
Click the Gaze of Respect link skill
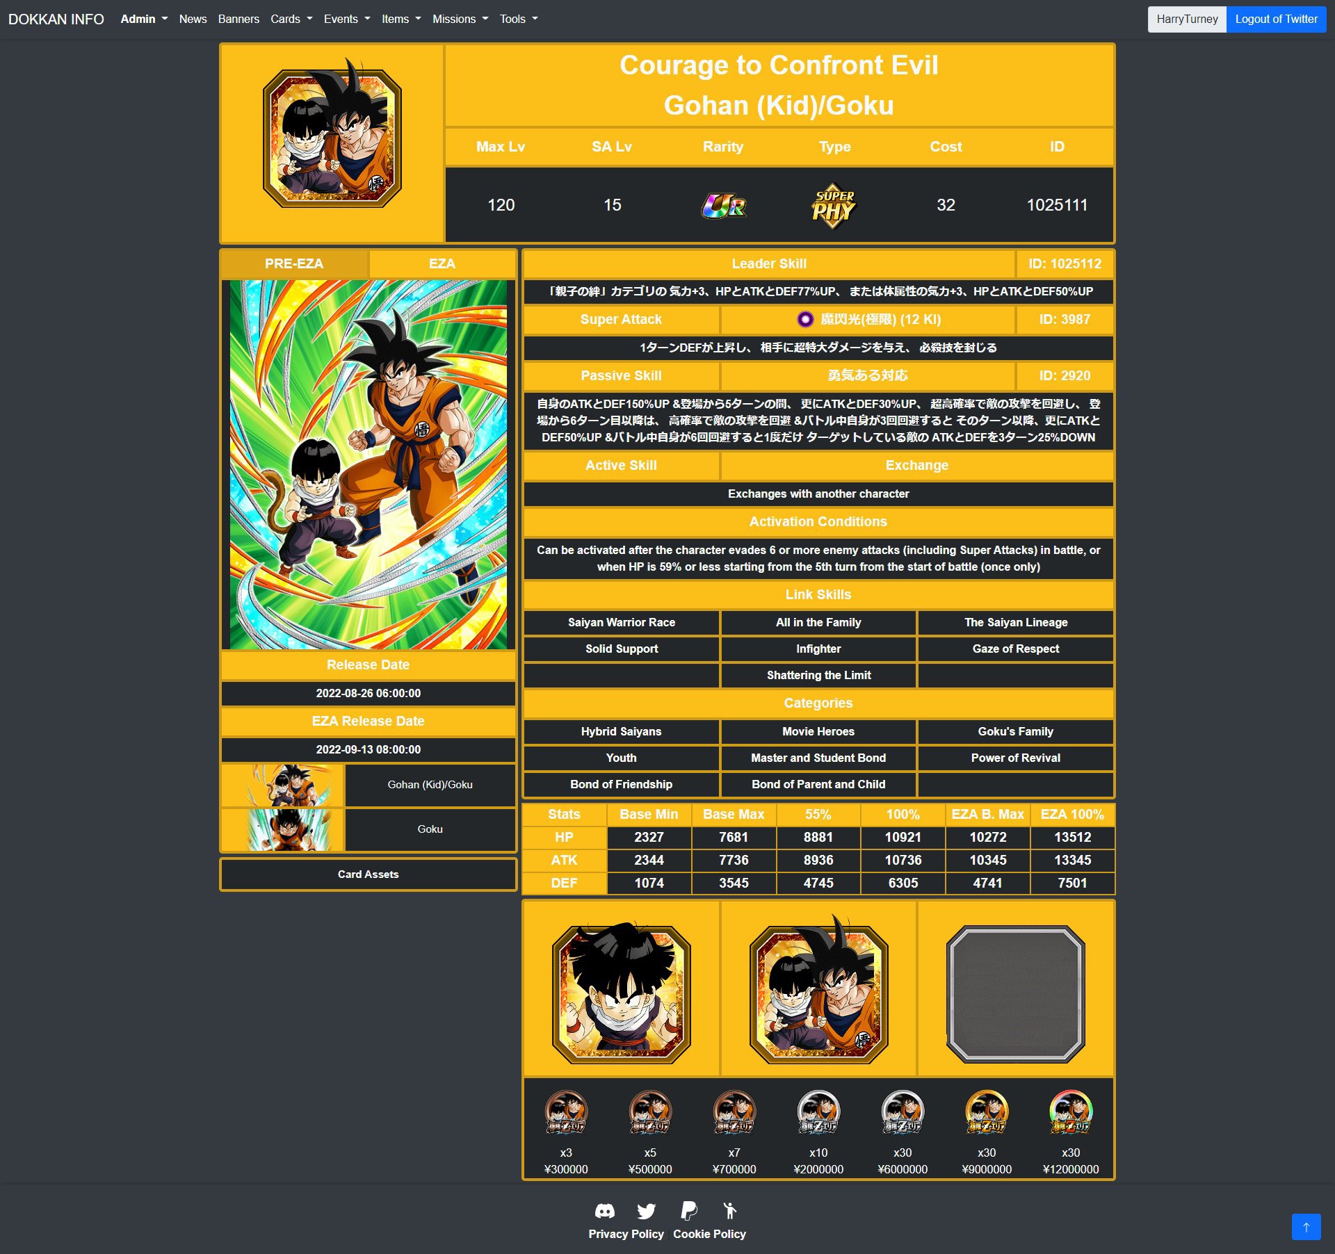[x=1016, y=649]
